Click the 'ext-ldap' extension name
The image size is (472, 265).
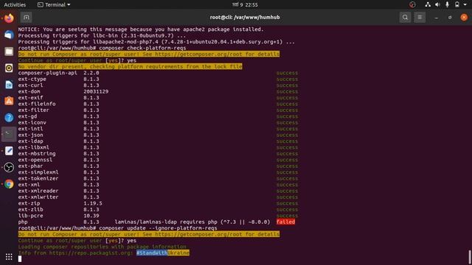point(30,141)
